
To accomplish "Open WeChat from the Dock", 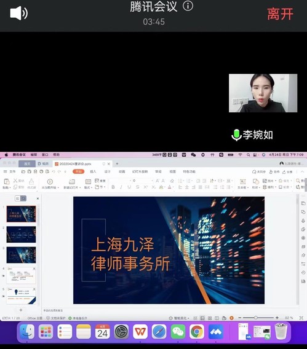I will point(178,332).
